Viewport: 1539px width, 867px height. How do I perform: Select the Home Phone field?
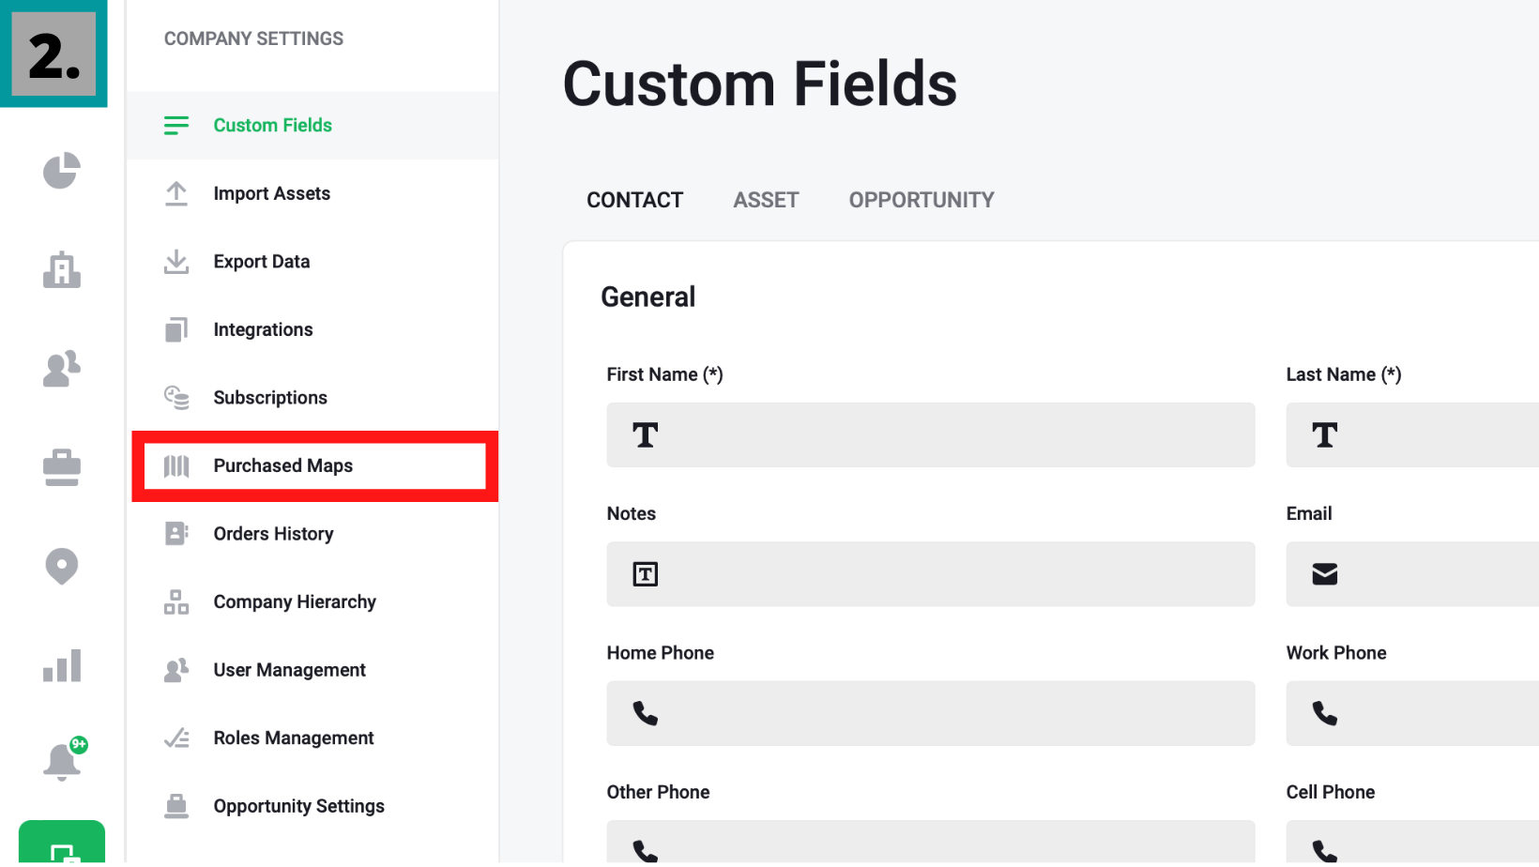[930, 714]
